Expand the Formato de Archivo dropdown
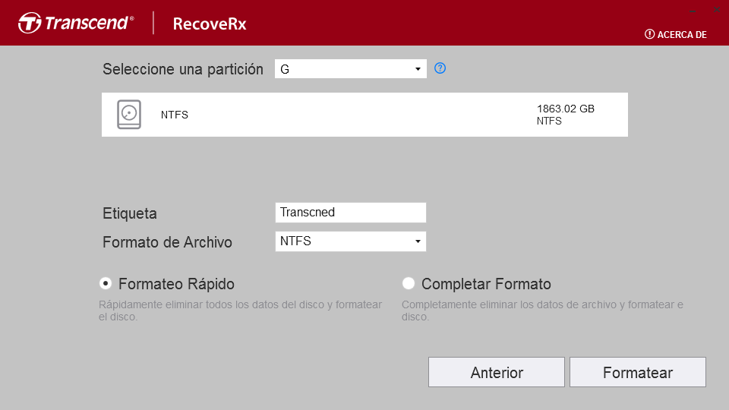 pos(351,241)
